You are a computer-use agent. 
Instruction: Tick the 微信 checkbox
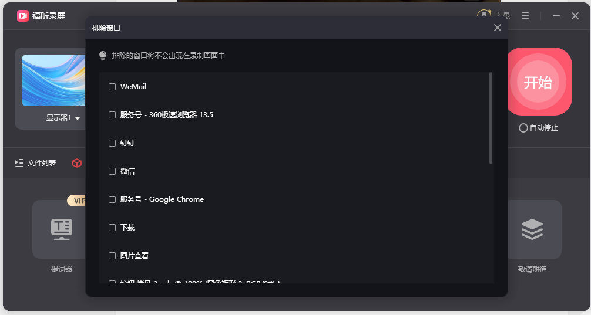point(112,172)
